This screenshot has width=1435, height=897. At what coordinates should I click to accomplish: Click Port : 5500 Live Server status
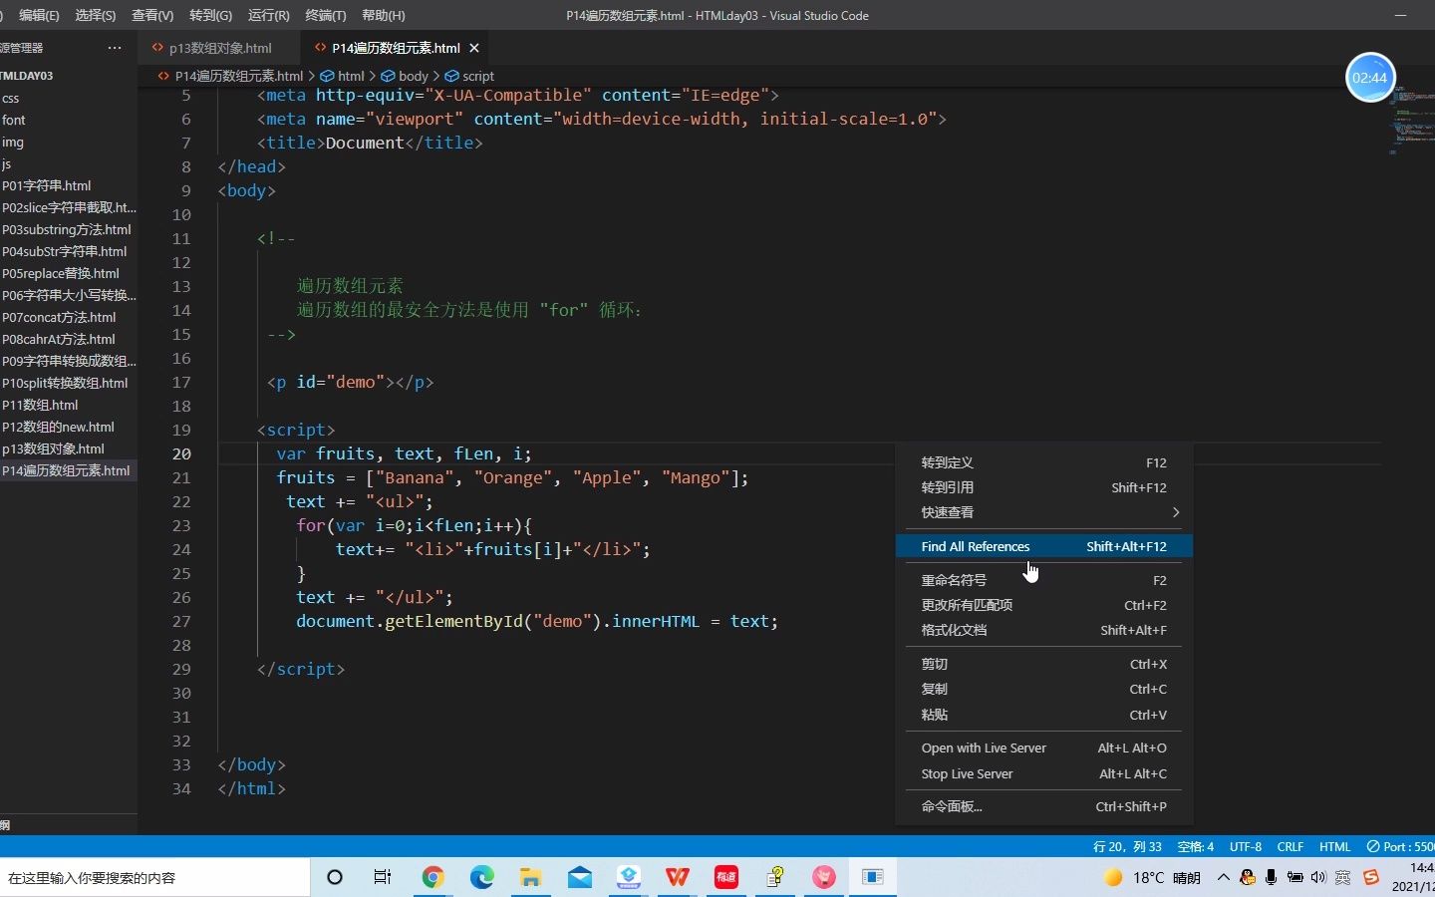pyautogui.click(x=1399, y=846)
